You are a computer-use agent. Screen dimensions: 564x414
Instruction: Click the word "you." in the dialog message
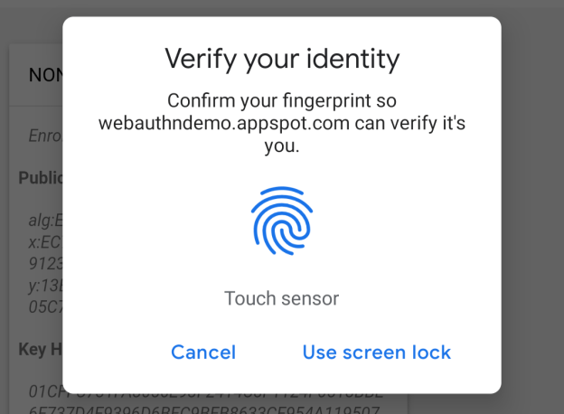tap(282, 146)
